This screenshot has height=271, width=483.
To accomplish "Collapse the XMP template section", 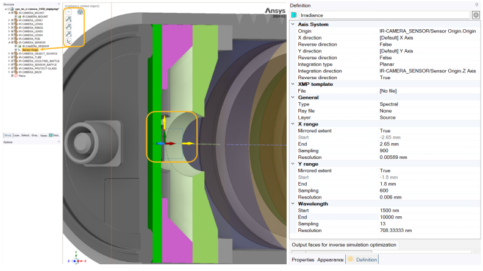I will point(293,83).
